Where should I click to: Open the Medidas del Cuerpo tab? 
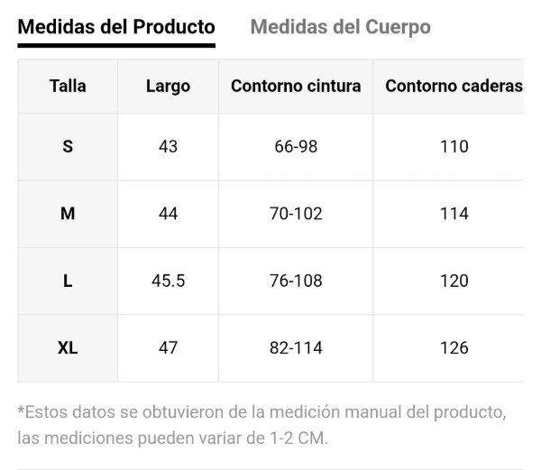pyautogui.click(x=340, y=27)
